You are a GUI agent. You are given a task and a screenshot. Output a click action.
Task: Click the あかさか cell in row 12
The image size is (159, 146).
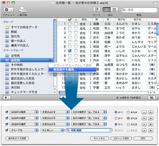(122, 74)
